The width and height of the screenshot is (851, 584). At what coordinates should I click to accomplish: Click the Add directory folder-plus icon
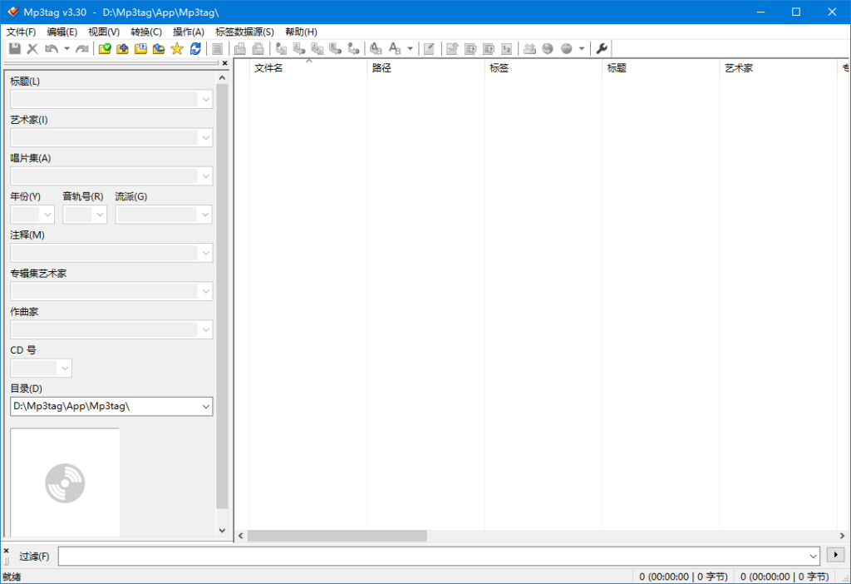click(123, 48)
